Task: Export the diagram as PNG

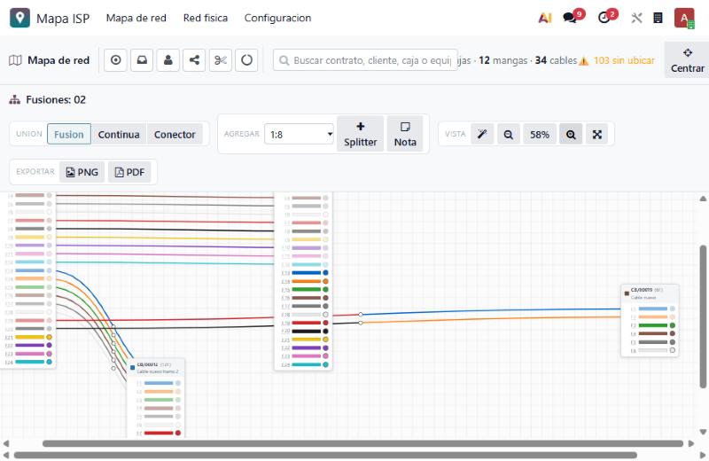Action: click(x=82, y=172)
